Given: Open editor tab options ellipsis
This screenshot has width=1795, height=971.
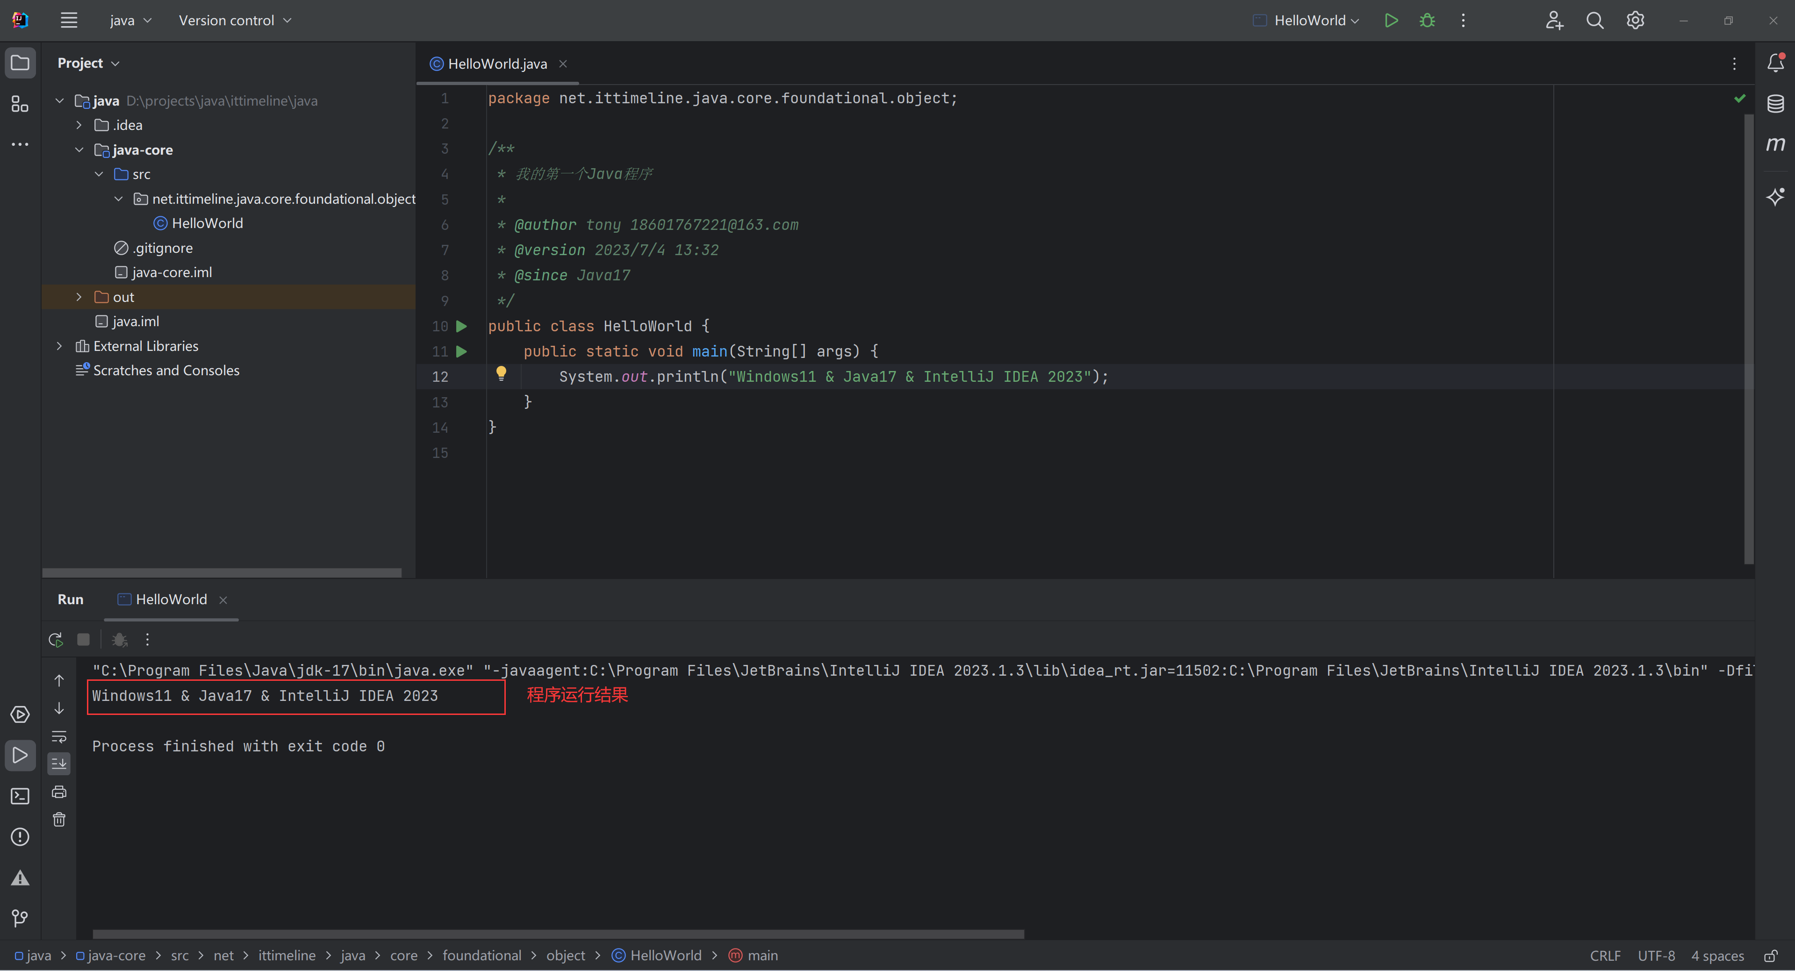Looking at the screenshot, I should click(x=1734, y=64).
